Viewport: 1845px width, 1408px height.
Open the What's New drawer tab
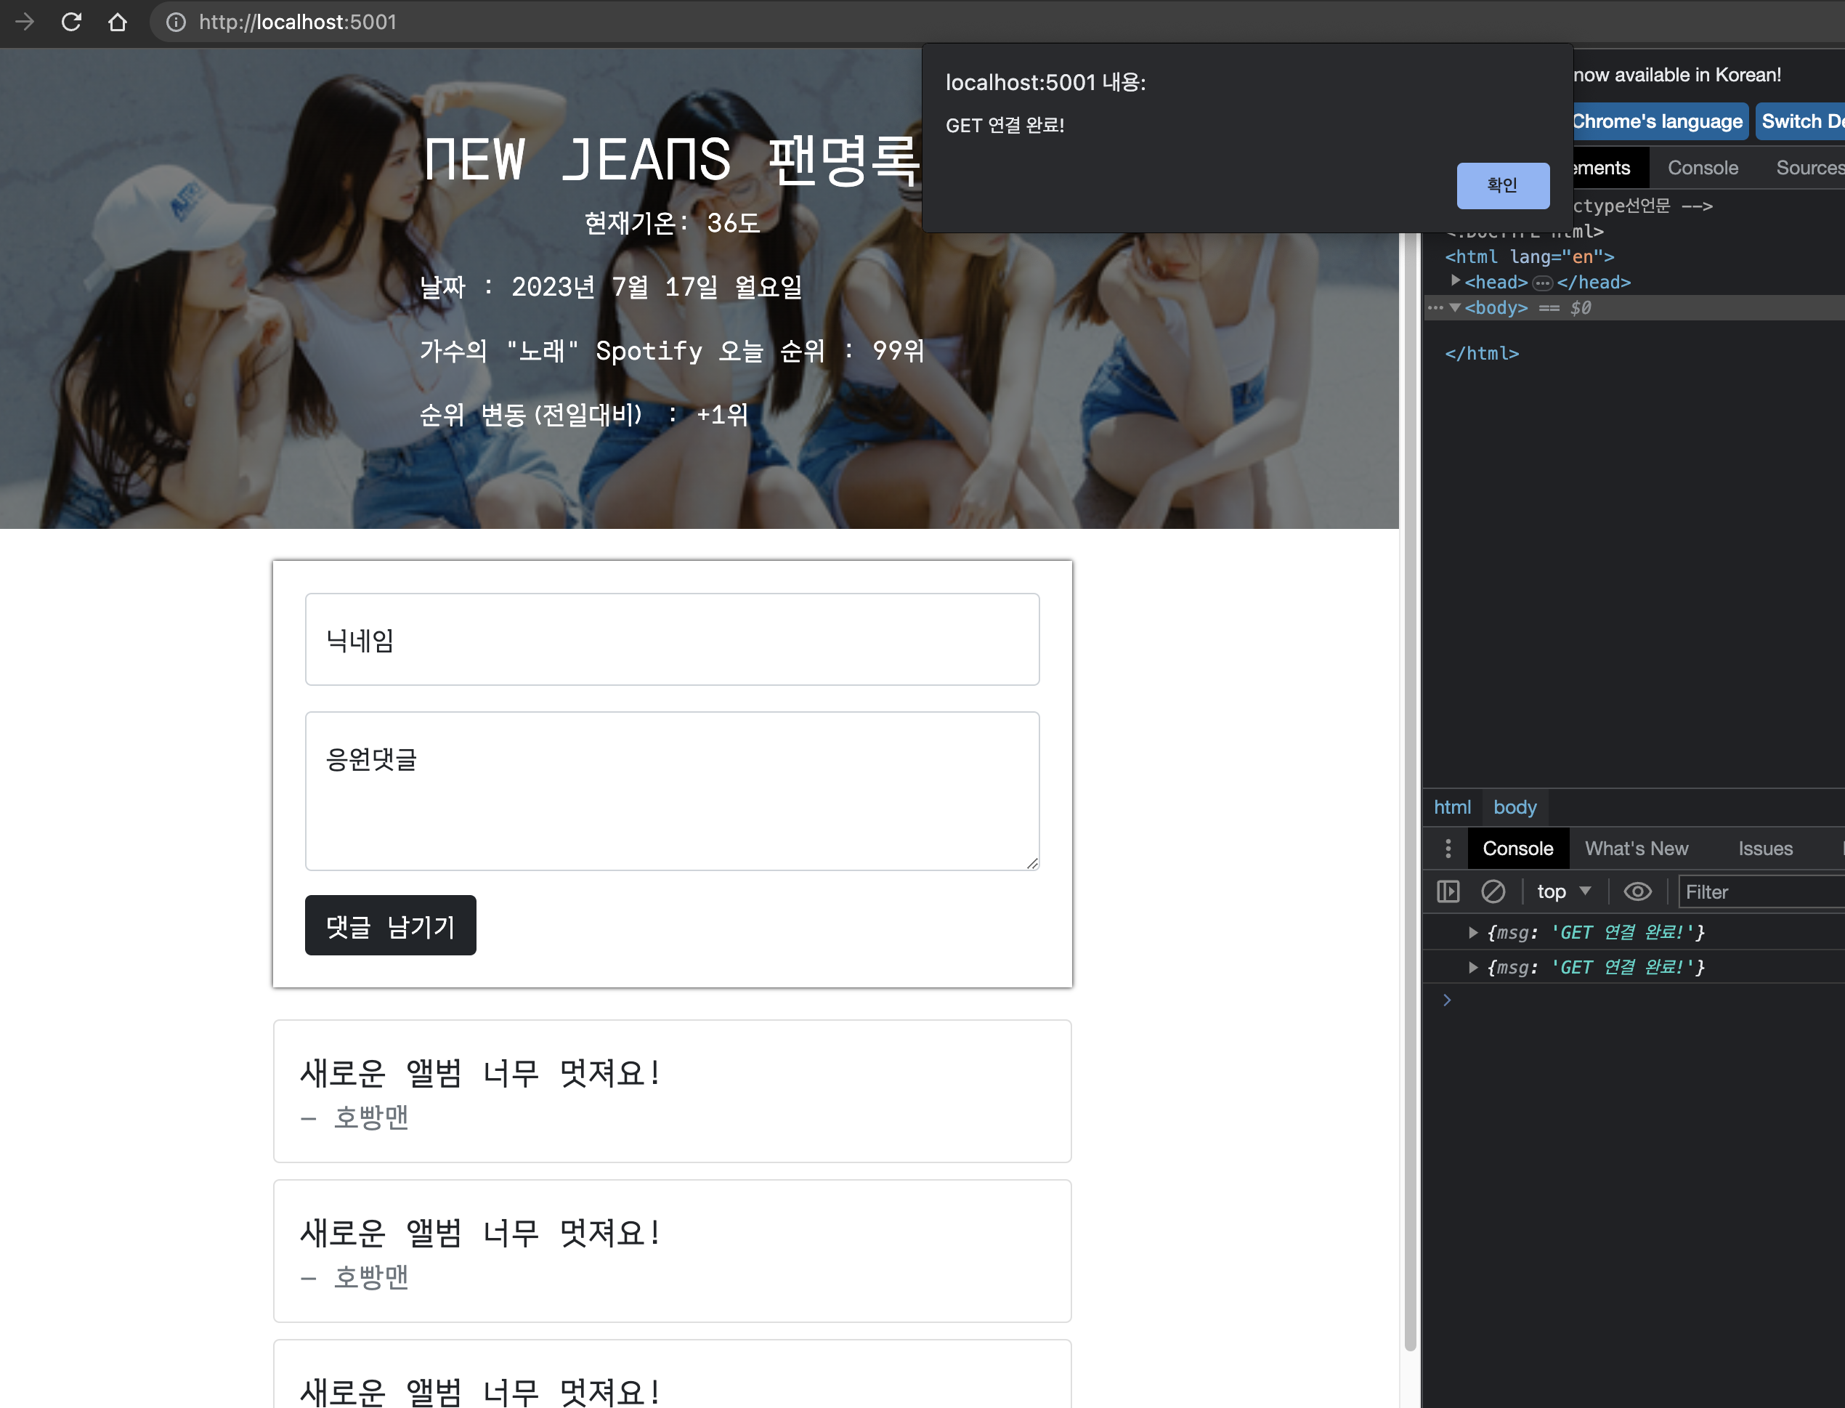pyautogui.click(x=1636, y=849)
